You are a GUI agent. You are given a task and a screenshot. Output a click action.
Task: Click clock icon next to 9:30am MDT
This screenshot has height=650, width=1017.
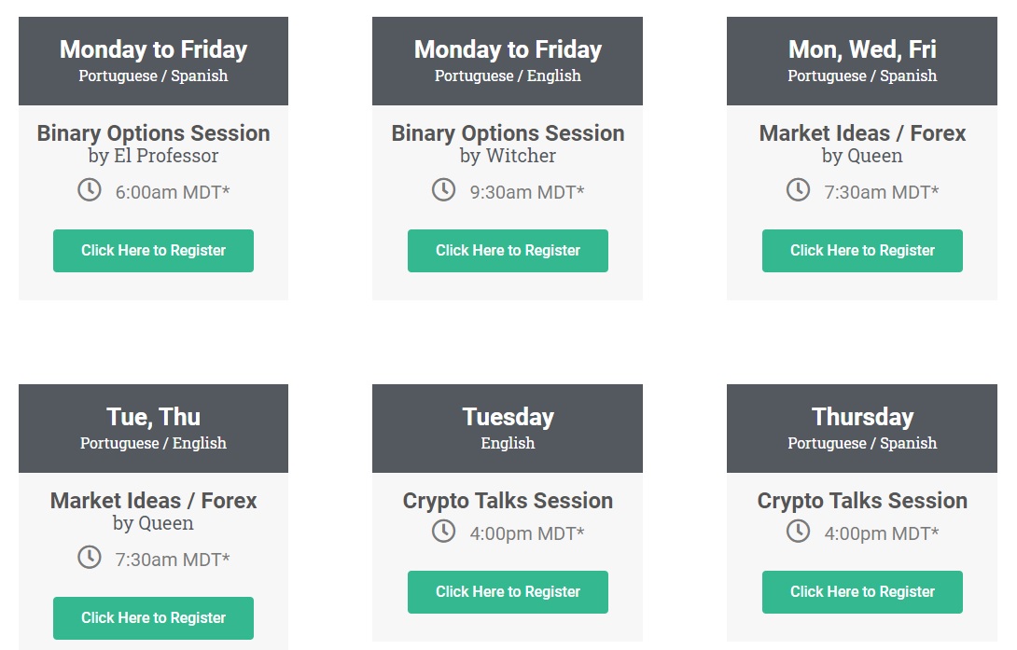pos(443,190)
